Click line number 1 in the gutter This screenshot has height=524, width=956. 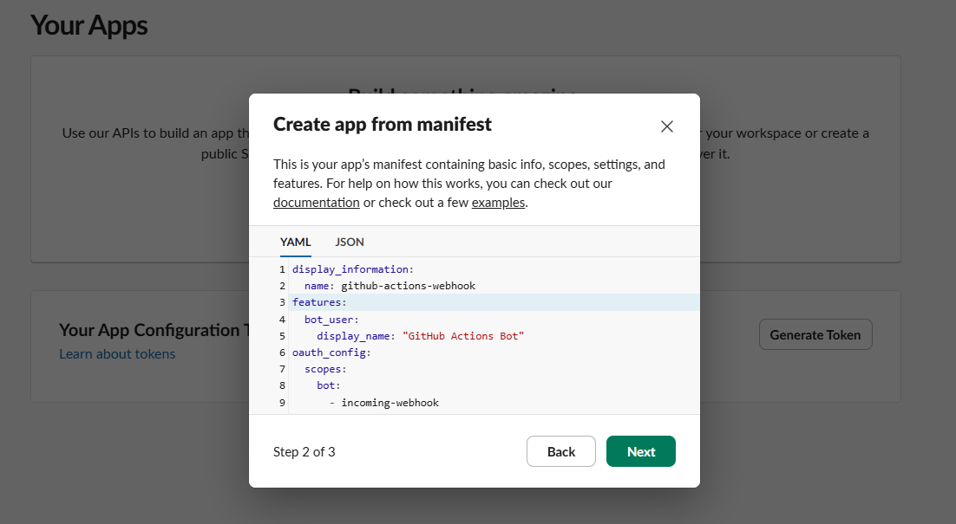click(x=282, y=269)
